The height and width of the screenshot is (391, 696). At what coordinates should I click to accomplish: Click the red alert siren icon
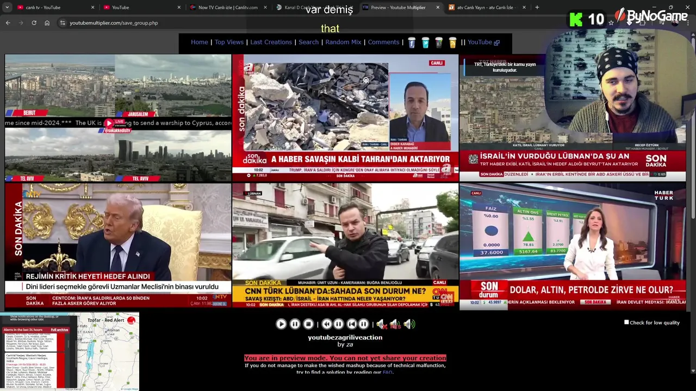click(131, 320)
